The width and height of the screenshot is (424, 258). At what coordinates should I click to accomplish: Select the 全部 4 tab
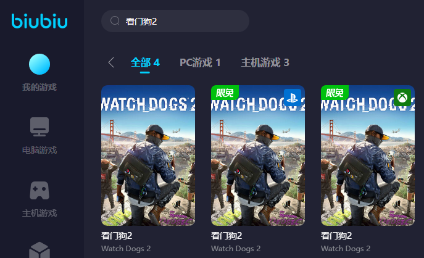145,62
